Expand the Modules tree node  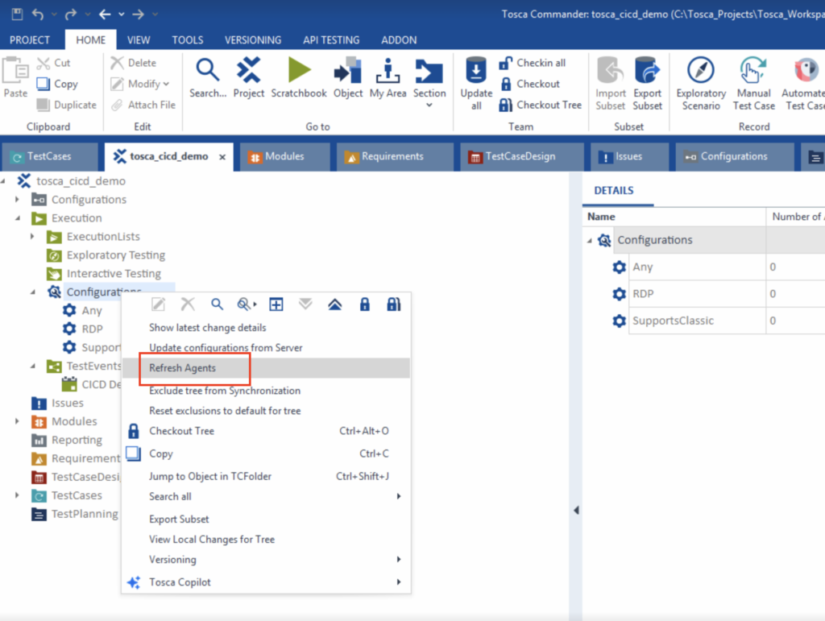(18, 421)
